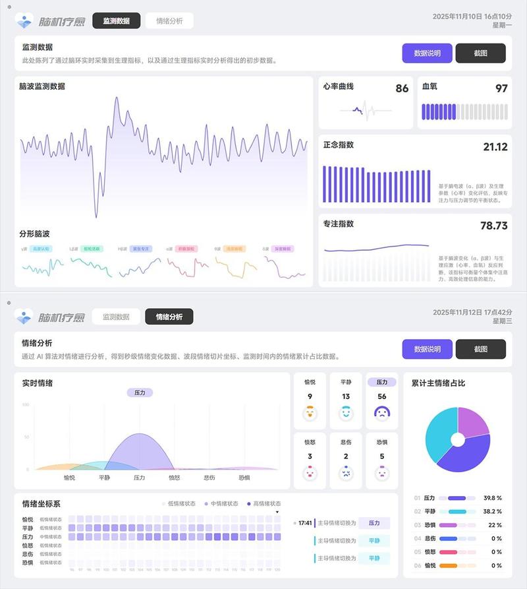Image resolution: width=527 pixels, height=589 pixels.
Task: Click the 正念指数 value 21.12
Action: coord(495,147)
